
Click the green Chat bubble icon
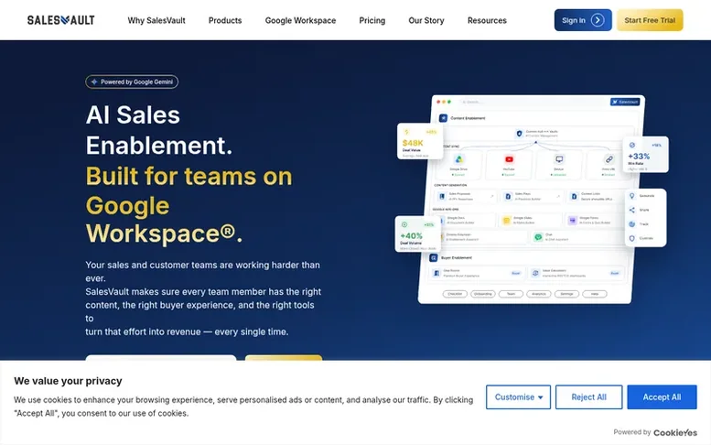point(538,237)
